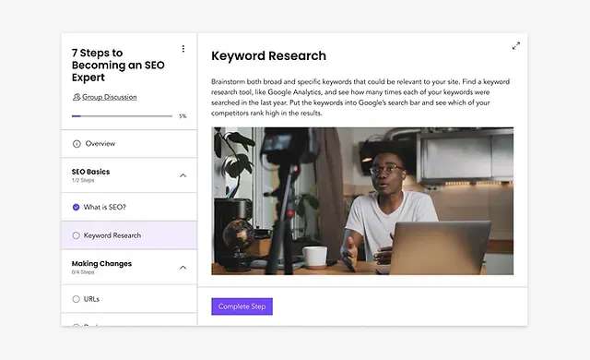This screenshot has width=590, height=360.
Task: Click the 1/2 Steps counter under SEO Basics
Action: 83,180
